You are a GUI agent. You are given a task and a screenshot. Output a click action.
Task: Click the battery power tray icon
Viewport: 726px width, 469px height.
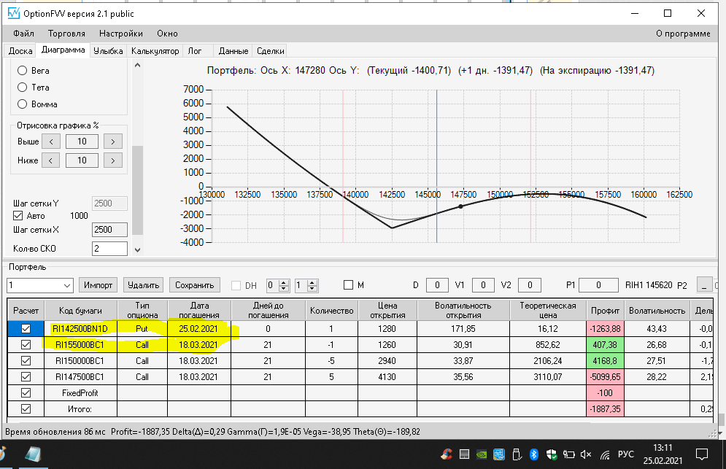568,454
